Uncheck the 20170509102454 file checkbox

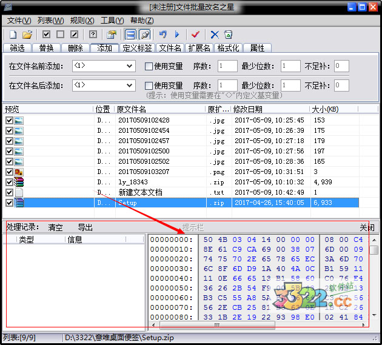9,130
